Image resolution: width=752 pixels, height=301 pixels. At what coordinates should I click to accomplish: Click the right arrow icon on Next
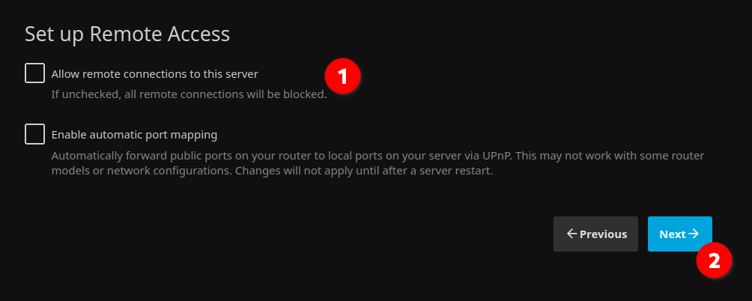coord(694,234)
